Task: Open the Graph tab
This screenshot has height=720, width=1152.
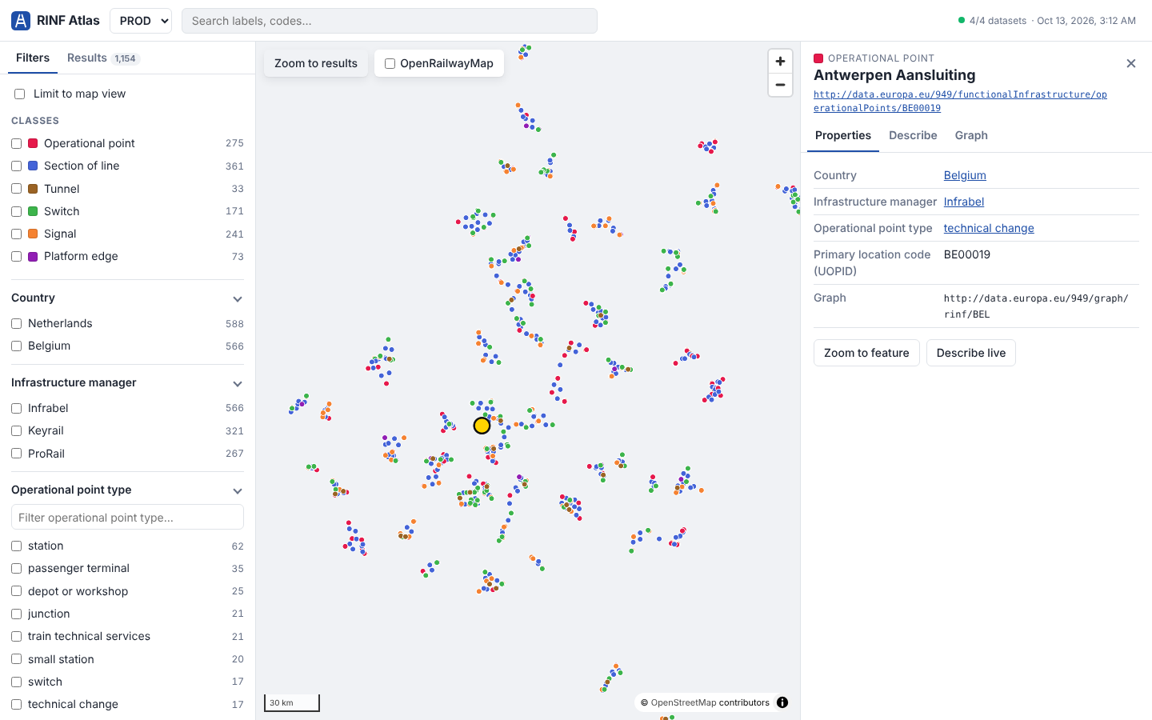Action: (x=971, y=135)
